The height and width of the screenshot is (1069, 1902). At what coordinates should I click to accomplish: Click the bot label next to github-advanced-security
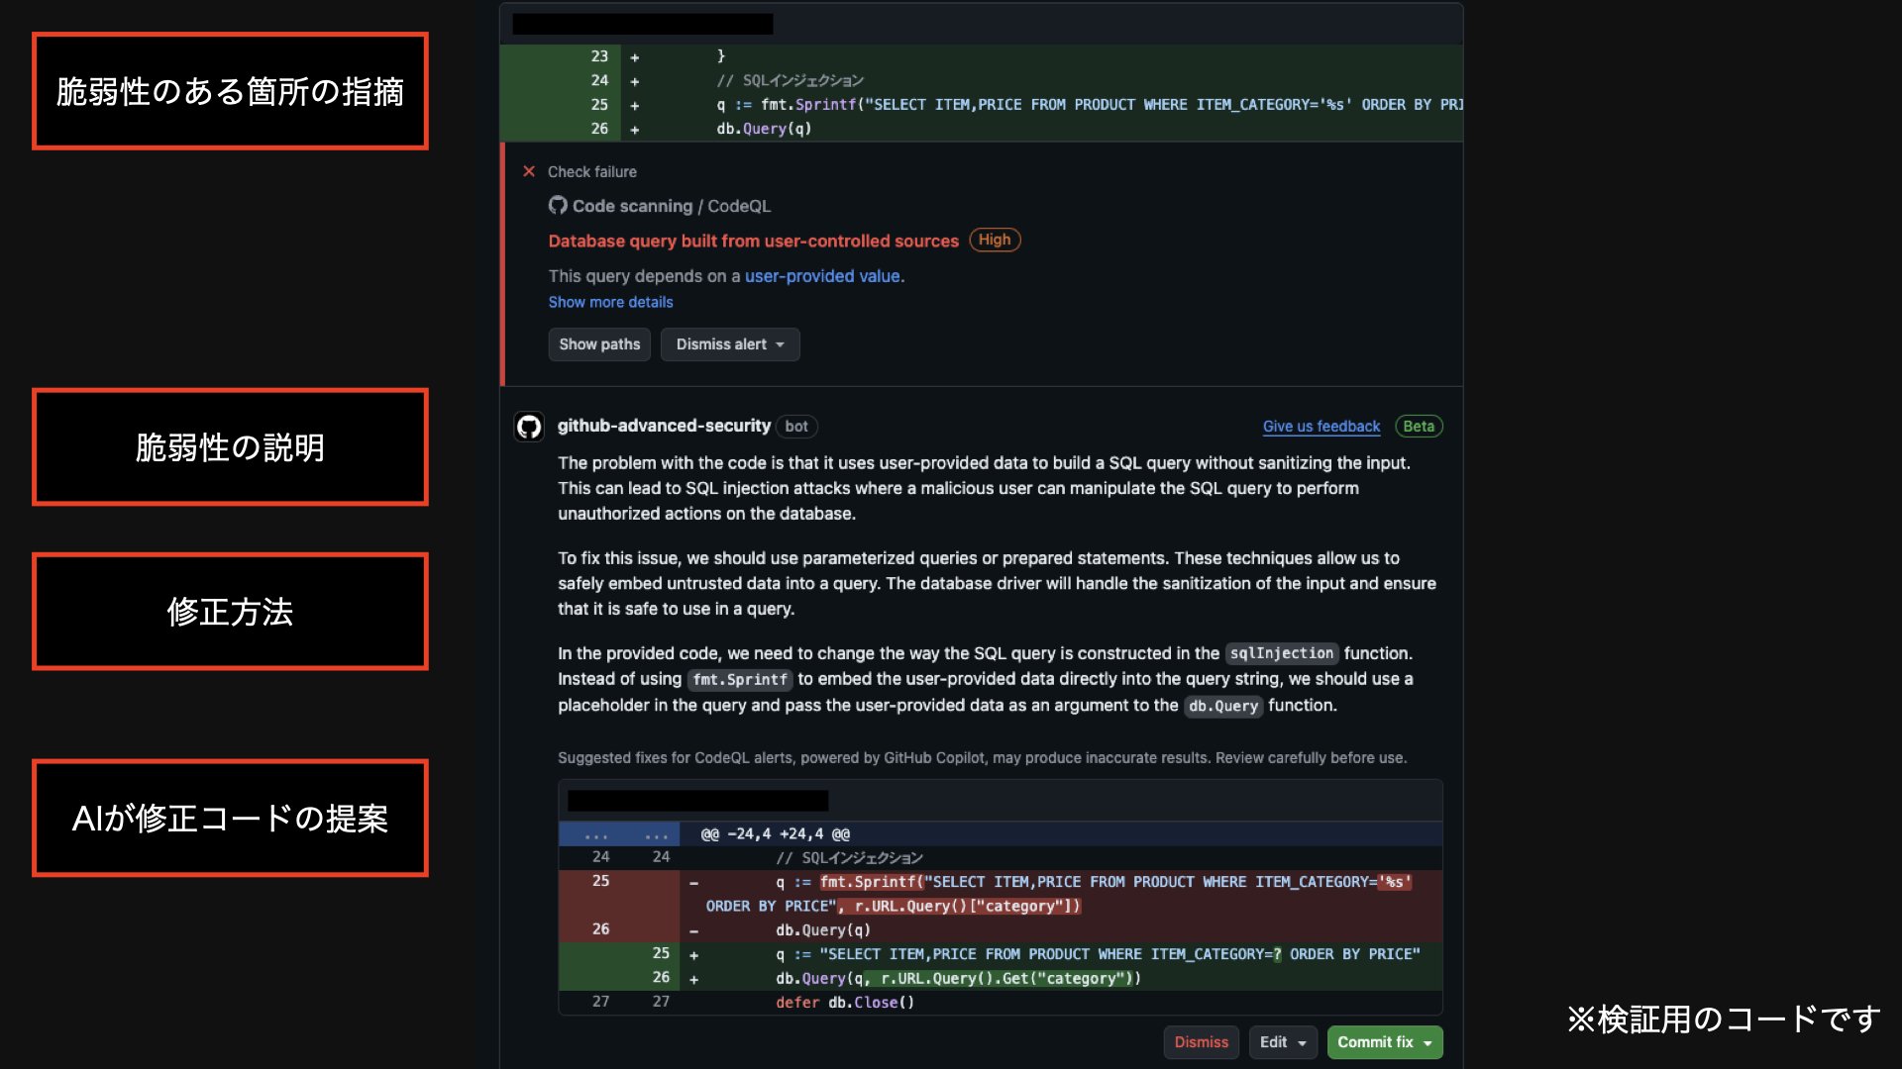point(796,427)
